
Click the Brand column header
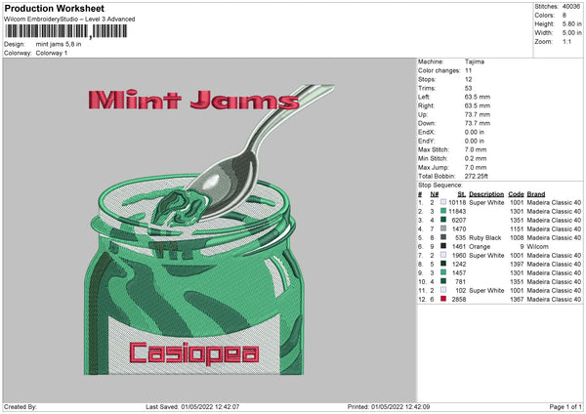click(x=536, y=194)
